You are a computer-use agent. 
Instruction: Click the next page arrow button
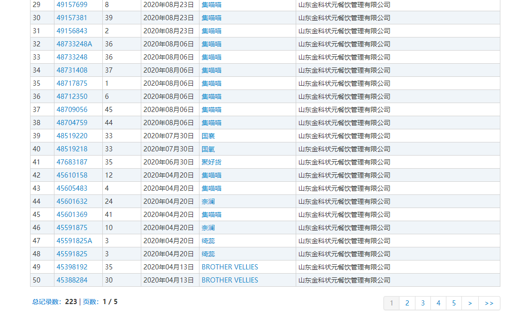(470, 303)
